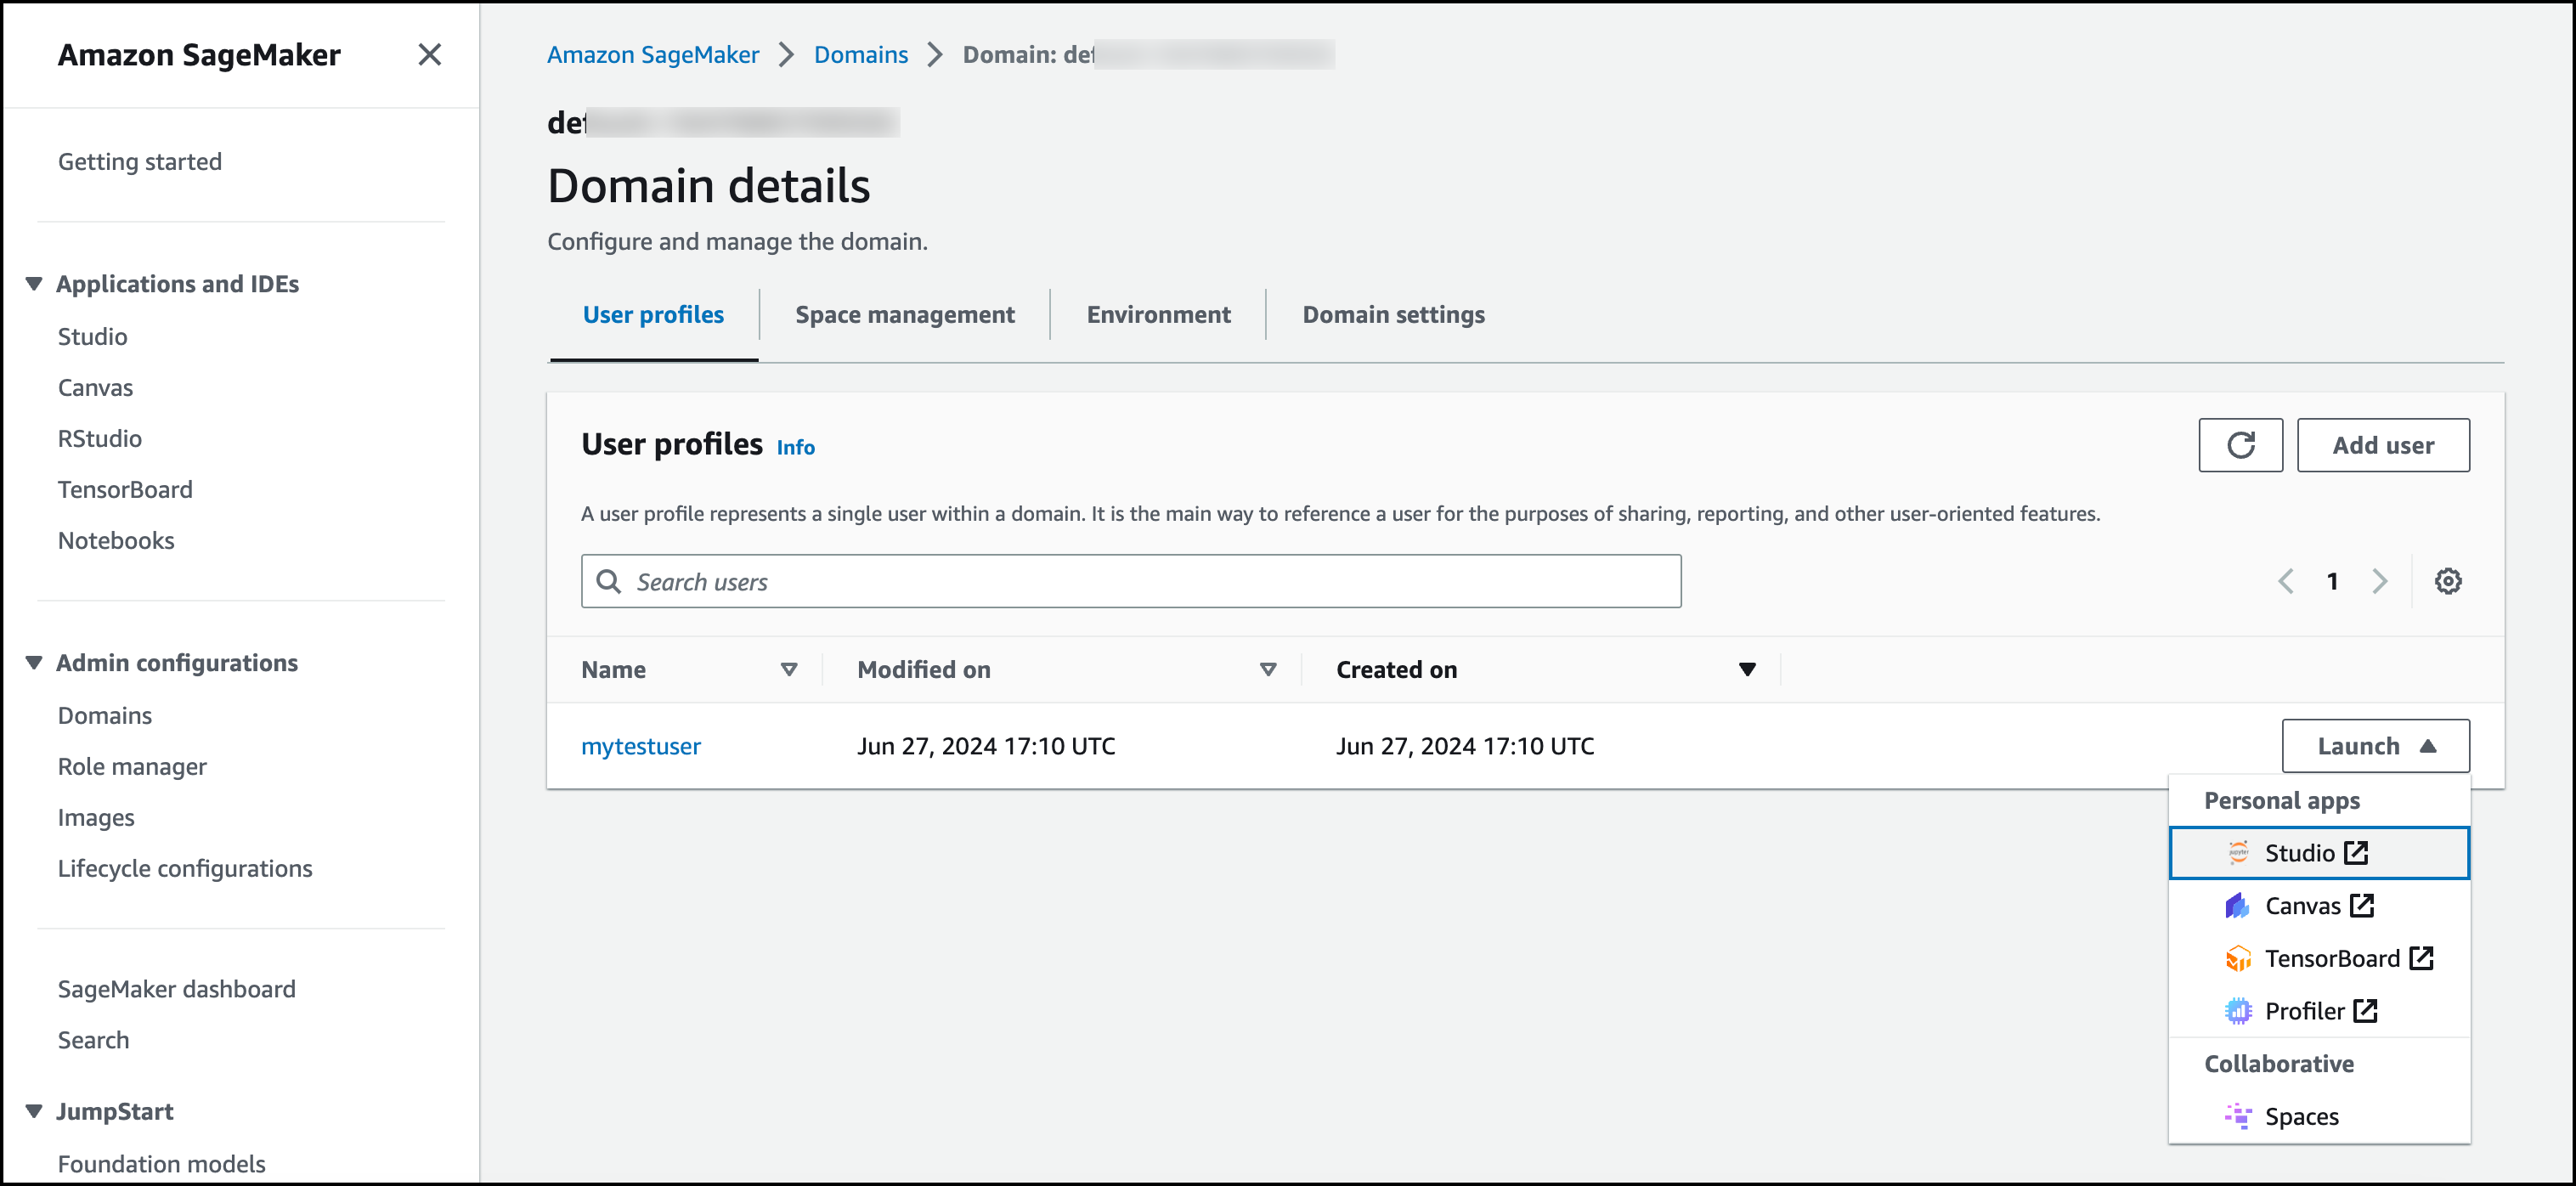2576x1186 pixels.
Task: Open the mytestuser profile link
Action: point(640,746)
